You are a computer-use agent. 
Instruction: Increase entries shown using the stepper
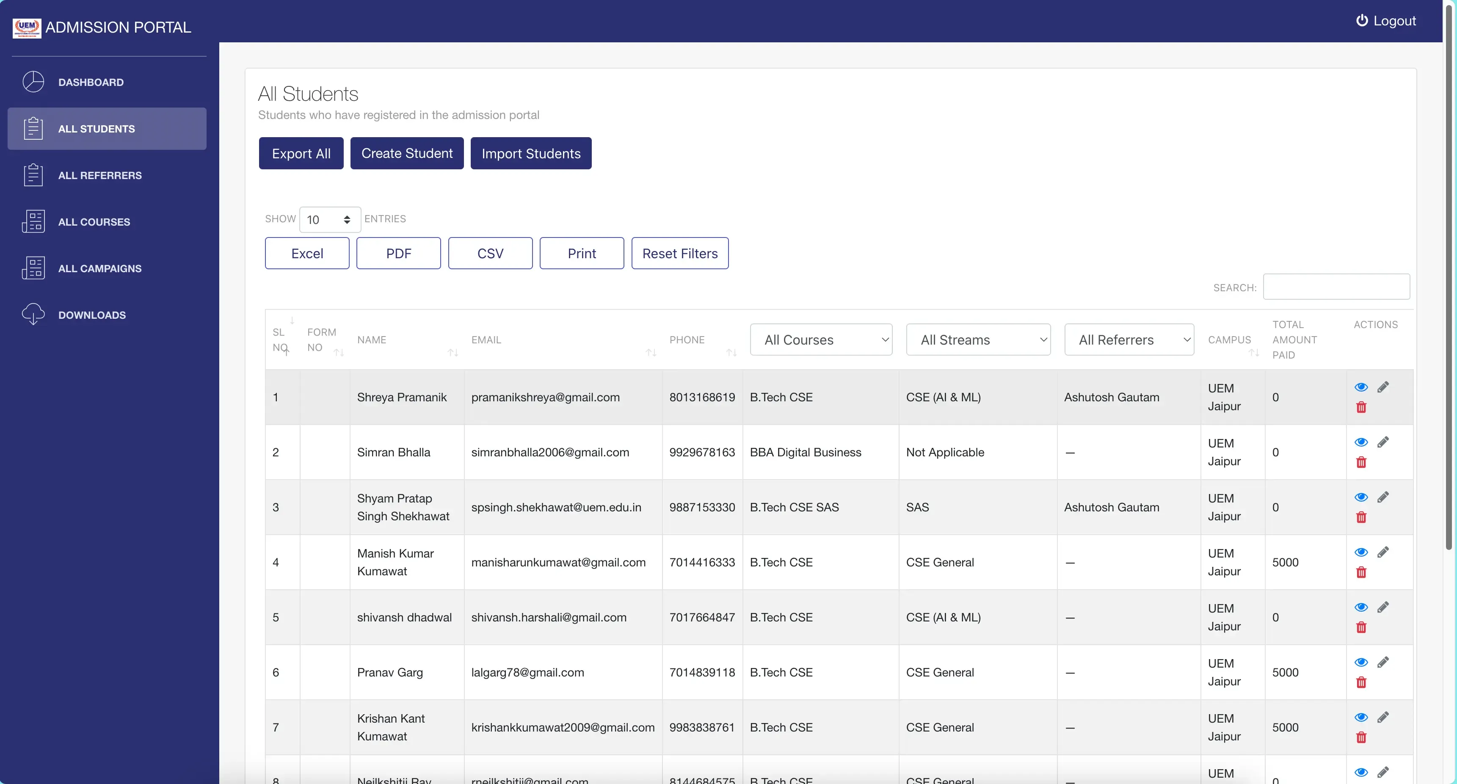point(347,215)
